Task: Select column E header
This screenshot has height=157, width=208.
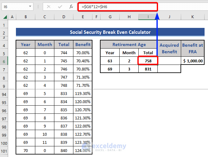Action: pyautogui.click(x=83, y=17)
